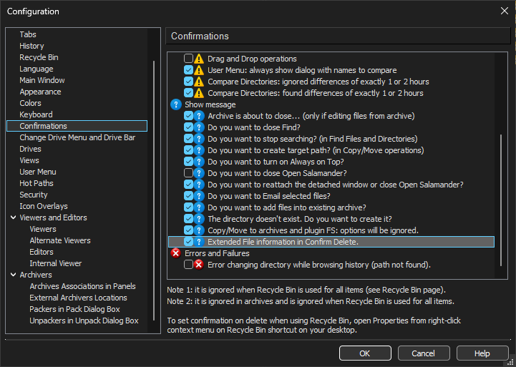Toggle Compare Directories found differences checkbox
The height and width of the screenshot is (367, 516).
coord(188,93)
